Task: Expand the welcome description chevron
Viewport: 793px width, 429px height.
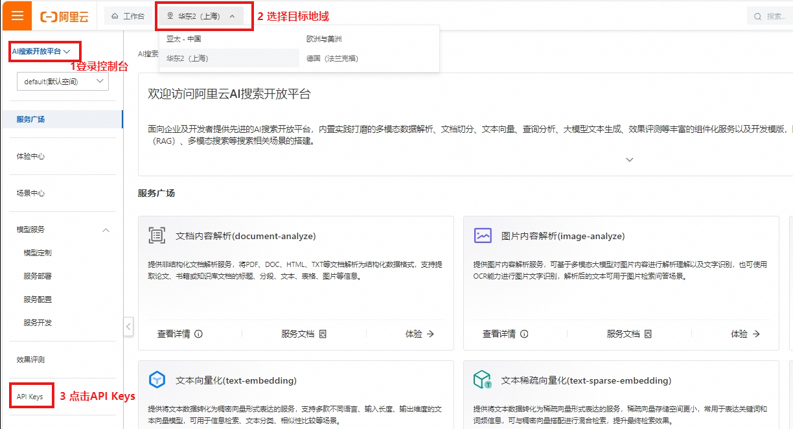Action: (x=629, y=159)
